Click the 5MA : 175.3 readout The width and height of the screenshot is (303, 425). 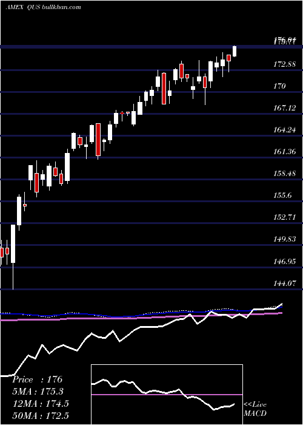[39, 392]
